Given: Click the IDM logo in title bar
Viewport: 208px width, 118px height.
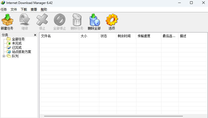Looking at the screenshot, I should pyautogui.click(x=3, y=3).
